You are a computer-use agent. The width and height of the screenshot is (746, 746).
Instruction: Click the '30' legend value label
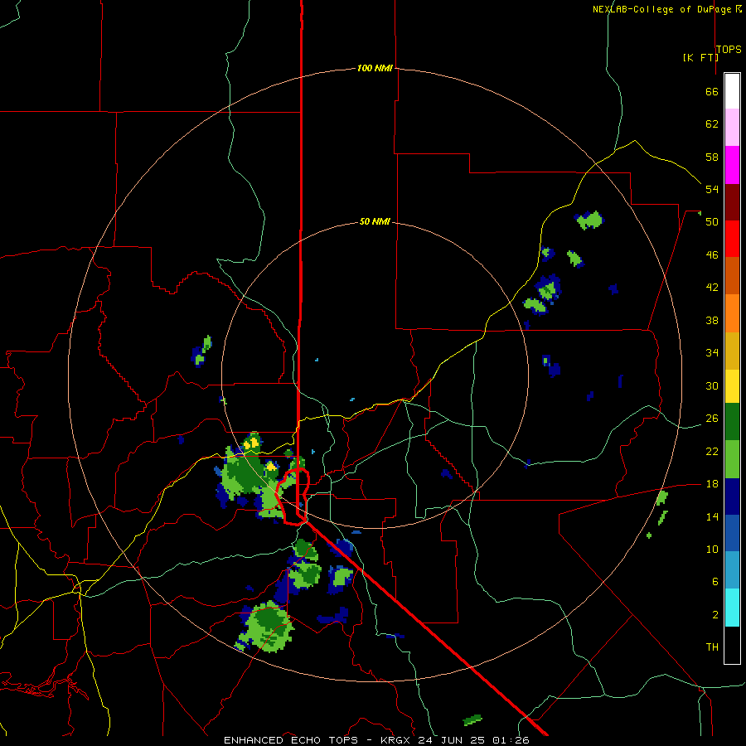[x=712, y=385]
